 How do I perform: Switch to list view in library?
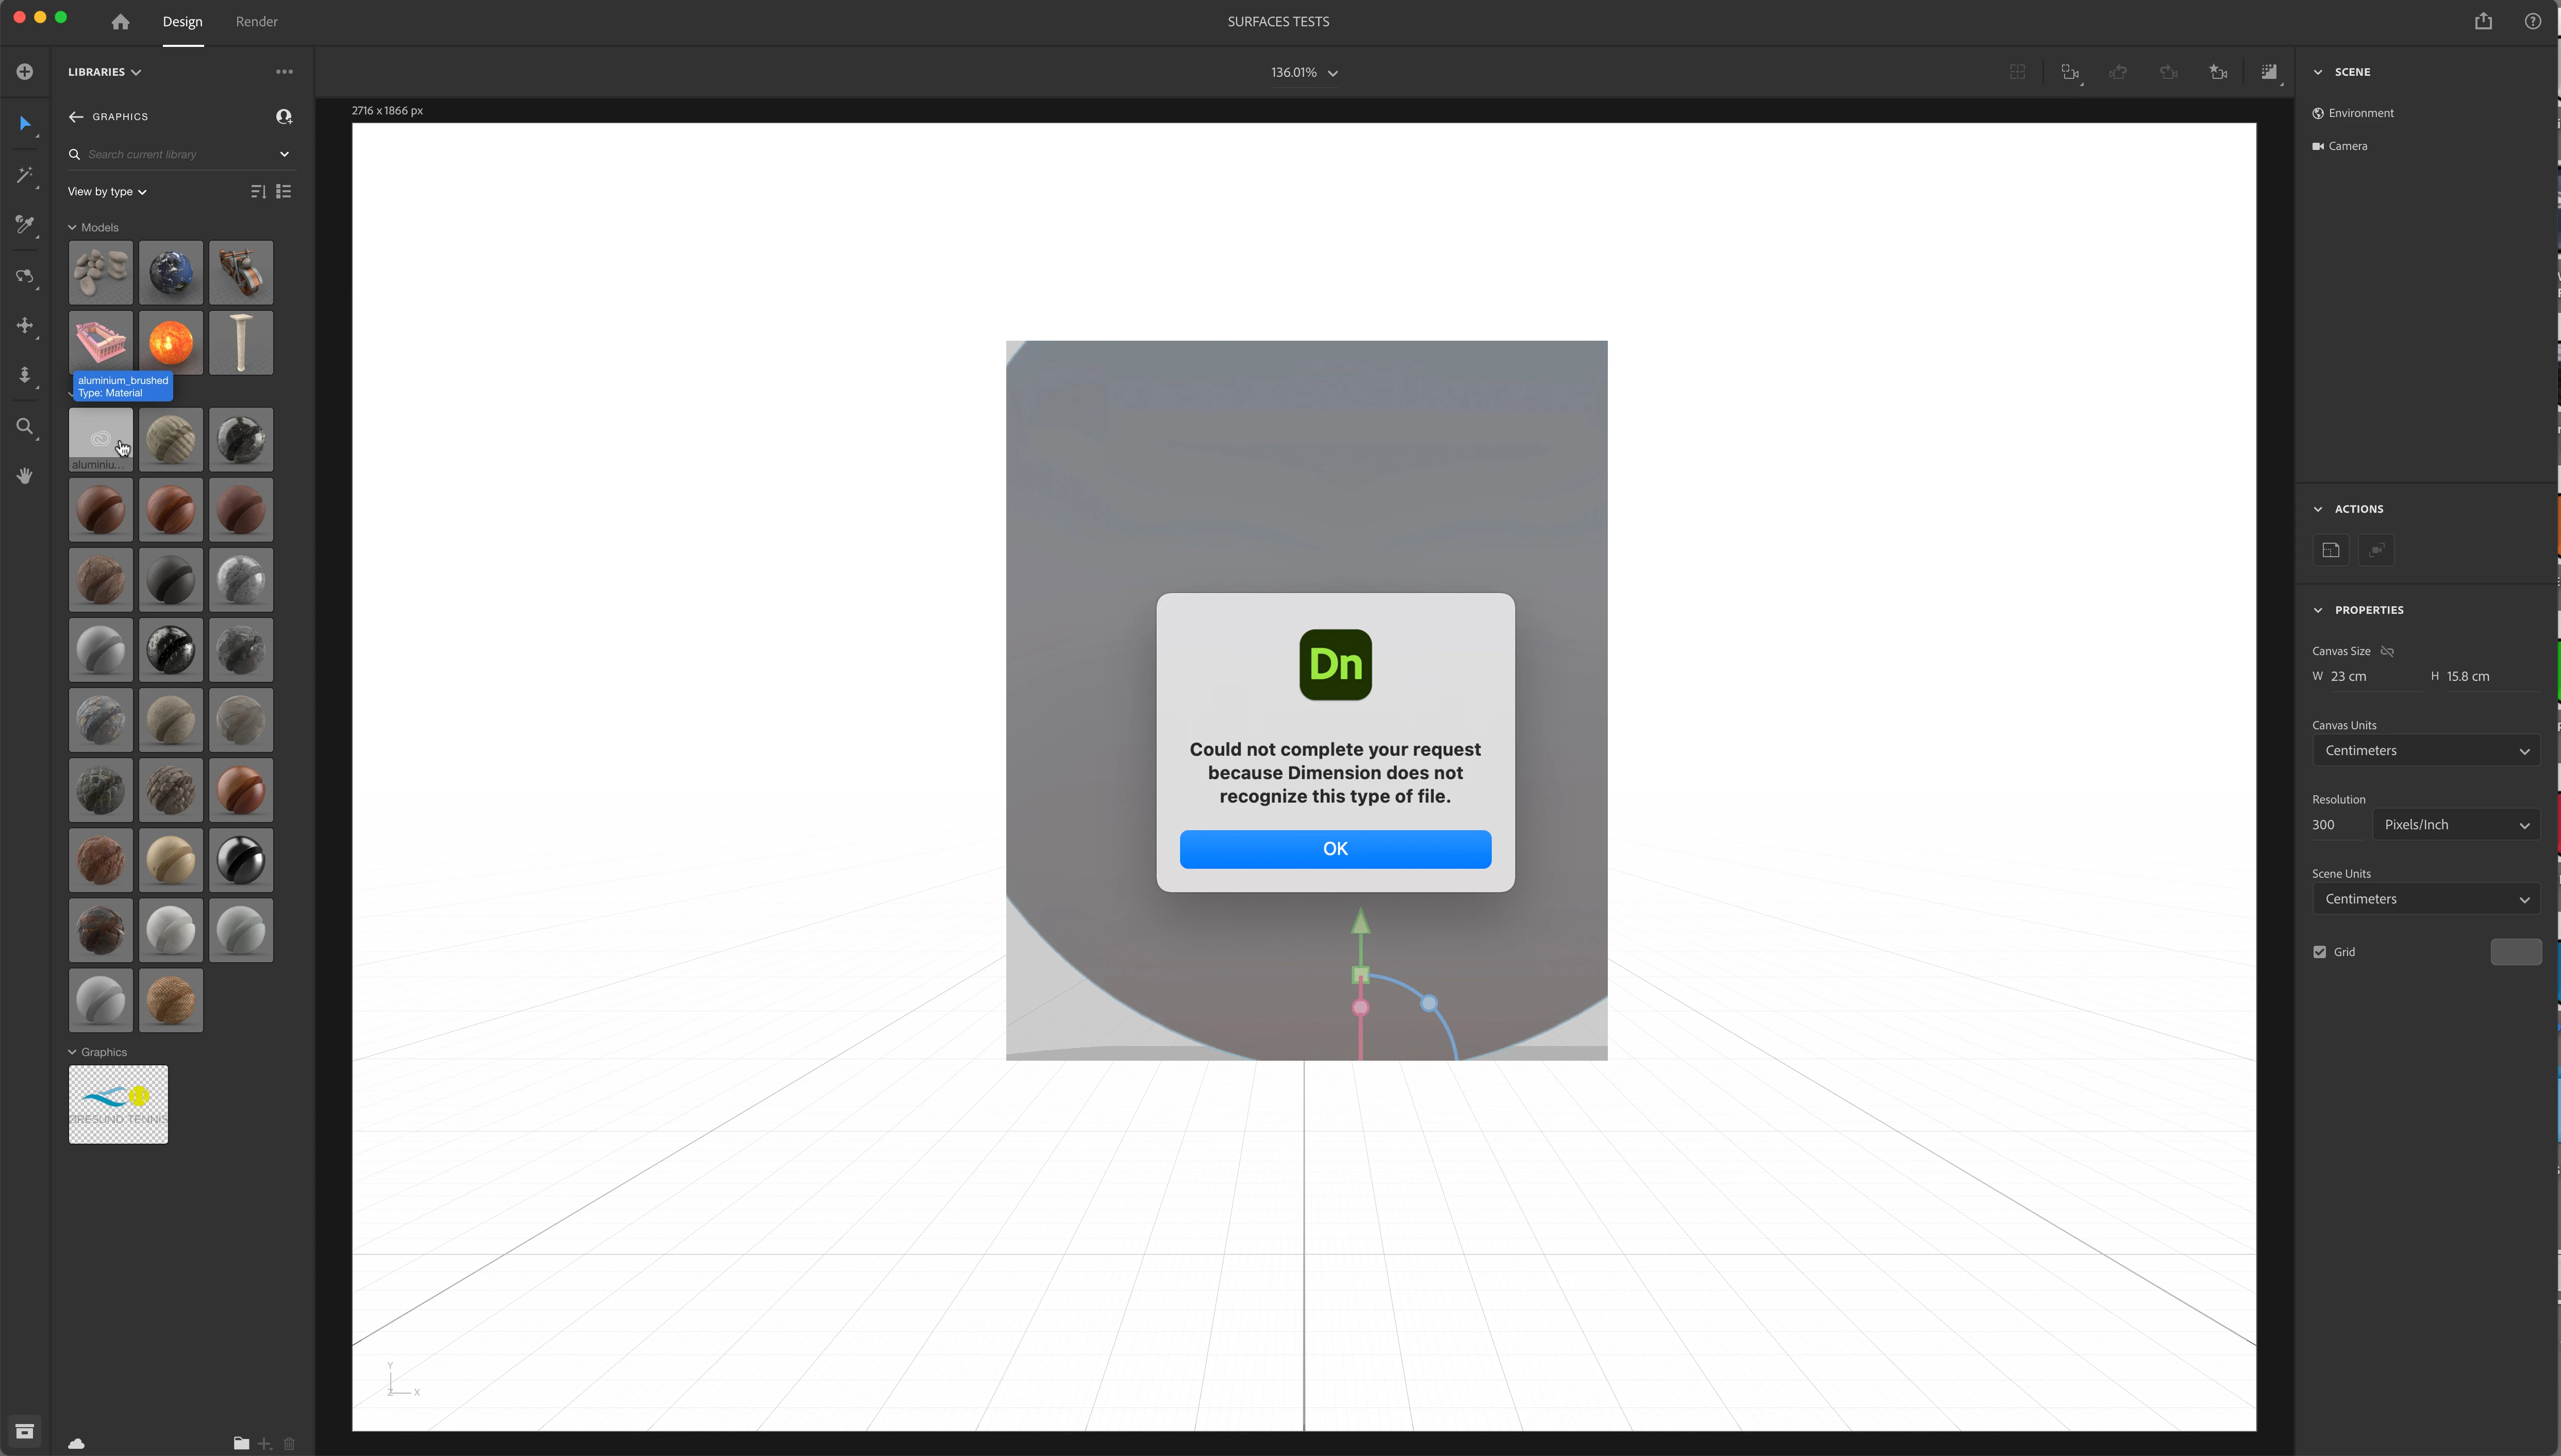coord(284,191)
